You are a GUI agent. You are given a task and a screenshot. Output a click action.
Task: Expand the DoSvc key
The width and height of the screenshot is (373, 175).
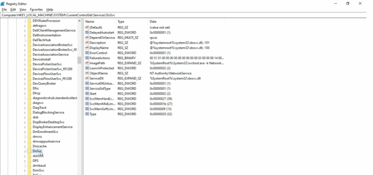25,151
